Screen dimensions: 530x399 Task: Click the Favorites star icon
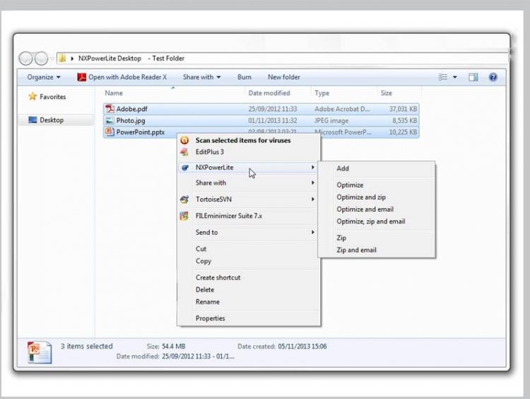point(33,96)
